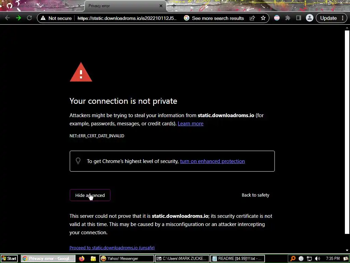The height and width of the screenshot is (263, 350).
Task: Click the NET::ERR_CERT_DATE_INVALID error code
Action: [x=97, y=136]
